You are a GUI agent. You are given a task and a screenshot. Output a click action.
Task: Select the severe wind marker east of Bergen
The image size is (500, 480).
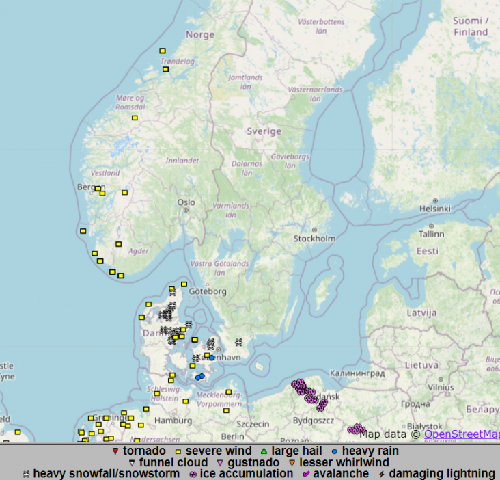point(125,192)
